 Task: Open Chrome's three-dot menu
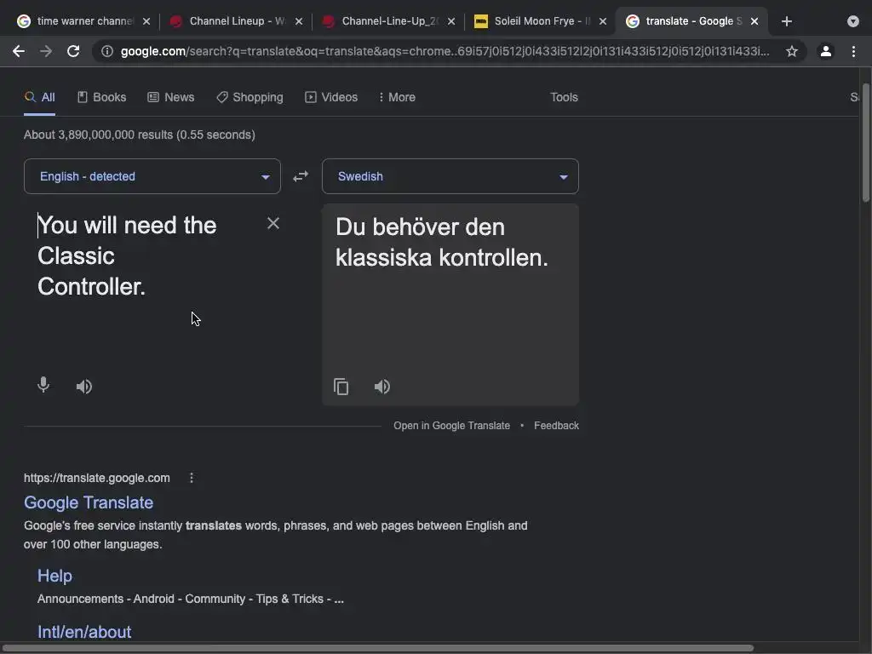point(853,51)
